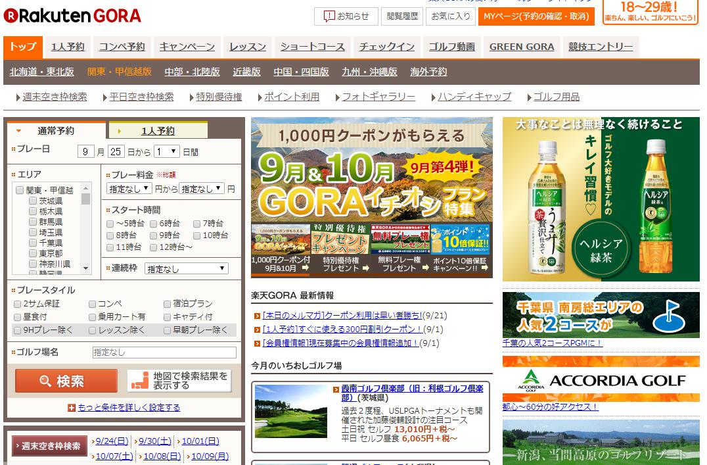Open the 9/24(日) weekend date link
Screen dimensions: 707x465
tap(112, 441)
